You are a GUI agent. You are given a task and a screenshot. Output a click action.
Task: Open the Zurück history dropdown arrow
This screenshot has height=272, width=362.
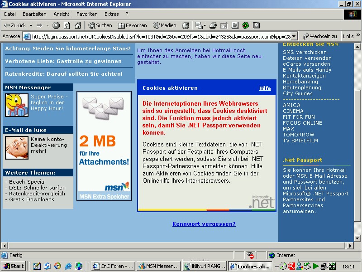coord(31,25)
